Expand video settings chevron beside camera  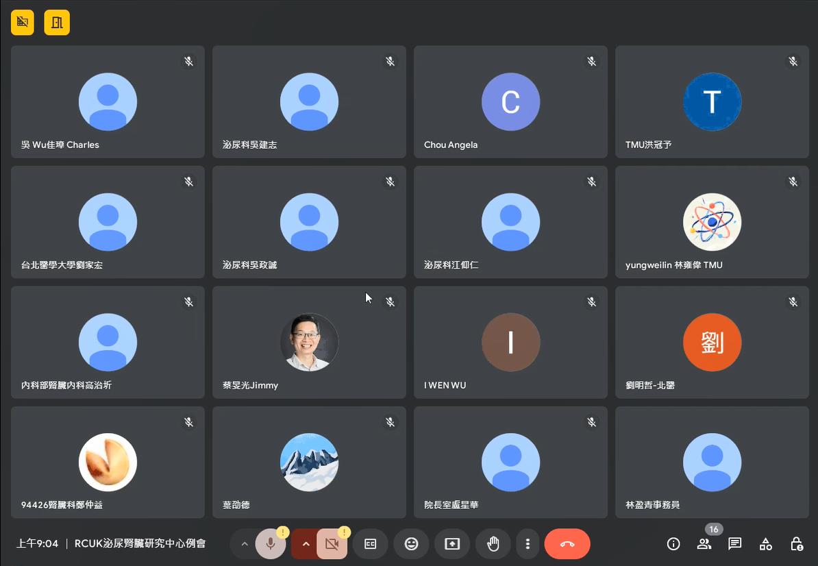pos(306,544)
